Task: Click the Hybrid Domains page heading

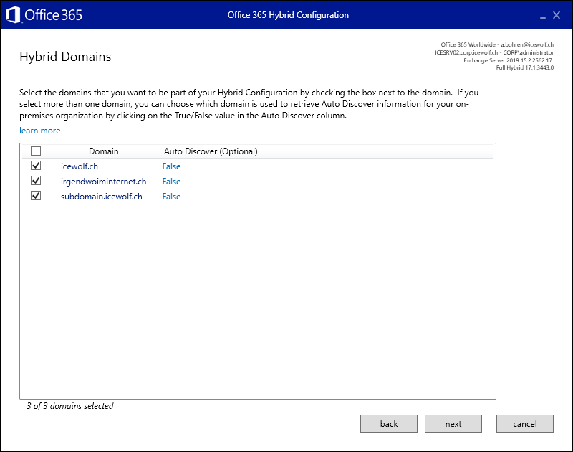Action: click(65, 57)
